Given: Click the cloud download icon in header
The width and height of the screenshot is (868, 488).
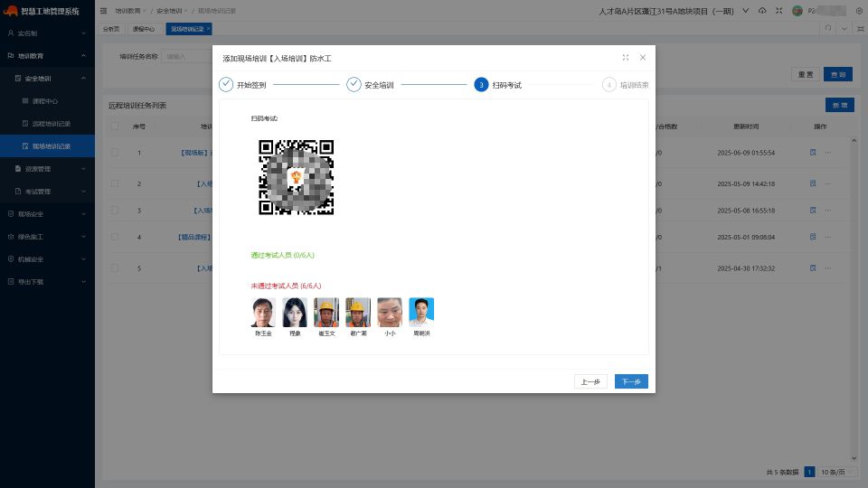Looking at the screenshot, I should pos(762,11).
